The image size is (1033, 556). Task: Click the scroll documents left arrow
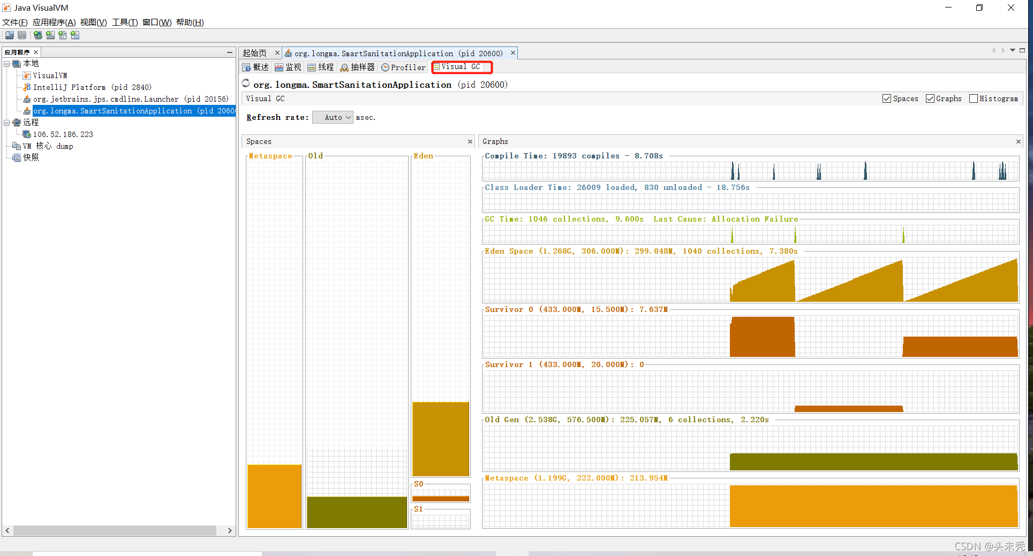coord(993,50)
